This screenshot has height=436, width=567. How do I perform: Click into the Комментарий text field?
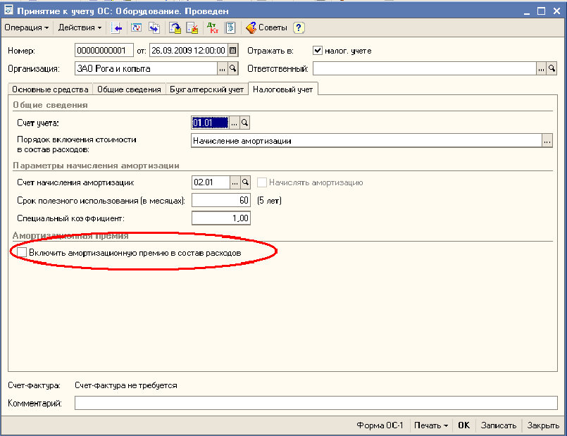coord(316,404)
